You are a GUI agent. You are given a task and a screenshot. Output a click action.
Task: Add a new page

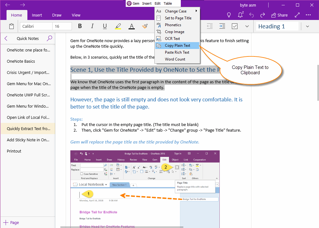[11, 222]
